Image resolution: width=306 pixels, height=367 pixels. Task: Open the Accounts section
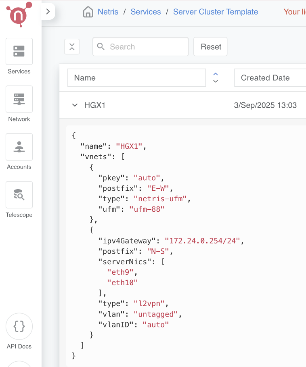(19, 147)
